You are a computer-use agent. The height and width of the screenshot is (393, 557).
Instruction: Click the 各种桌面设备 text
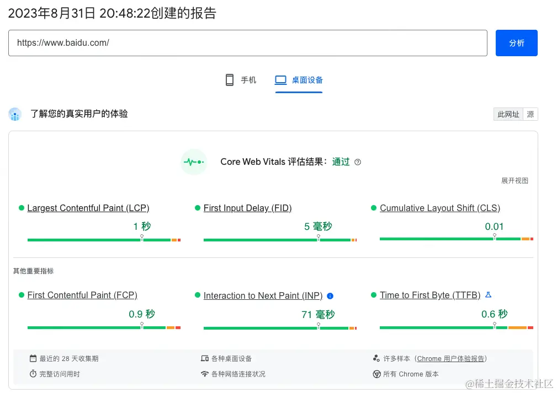tap(232, 359)
